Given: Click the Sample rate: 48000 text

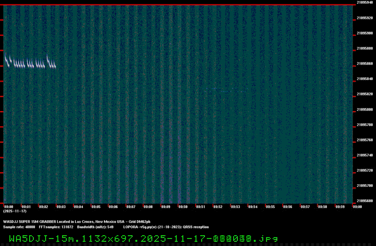Looking at the screenshot, I should click(x=18, y=227).
